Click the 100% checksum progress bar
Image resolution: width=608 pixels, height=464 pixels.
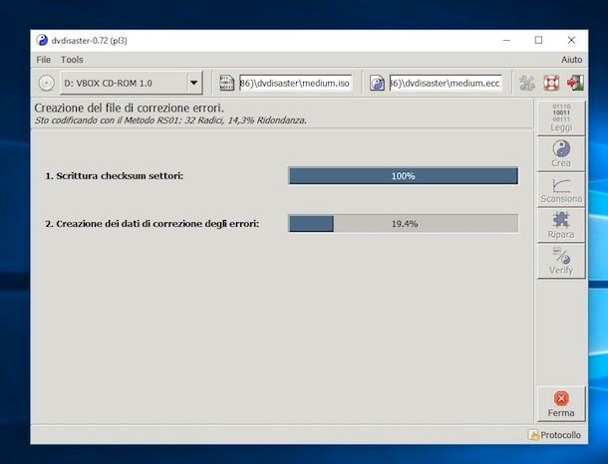(404, 176)
